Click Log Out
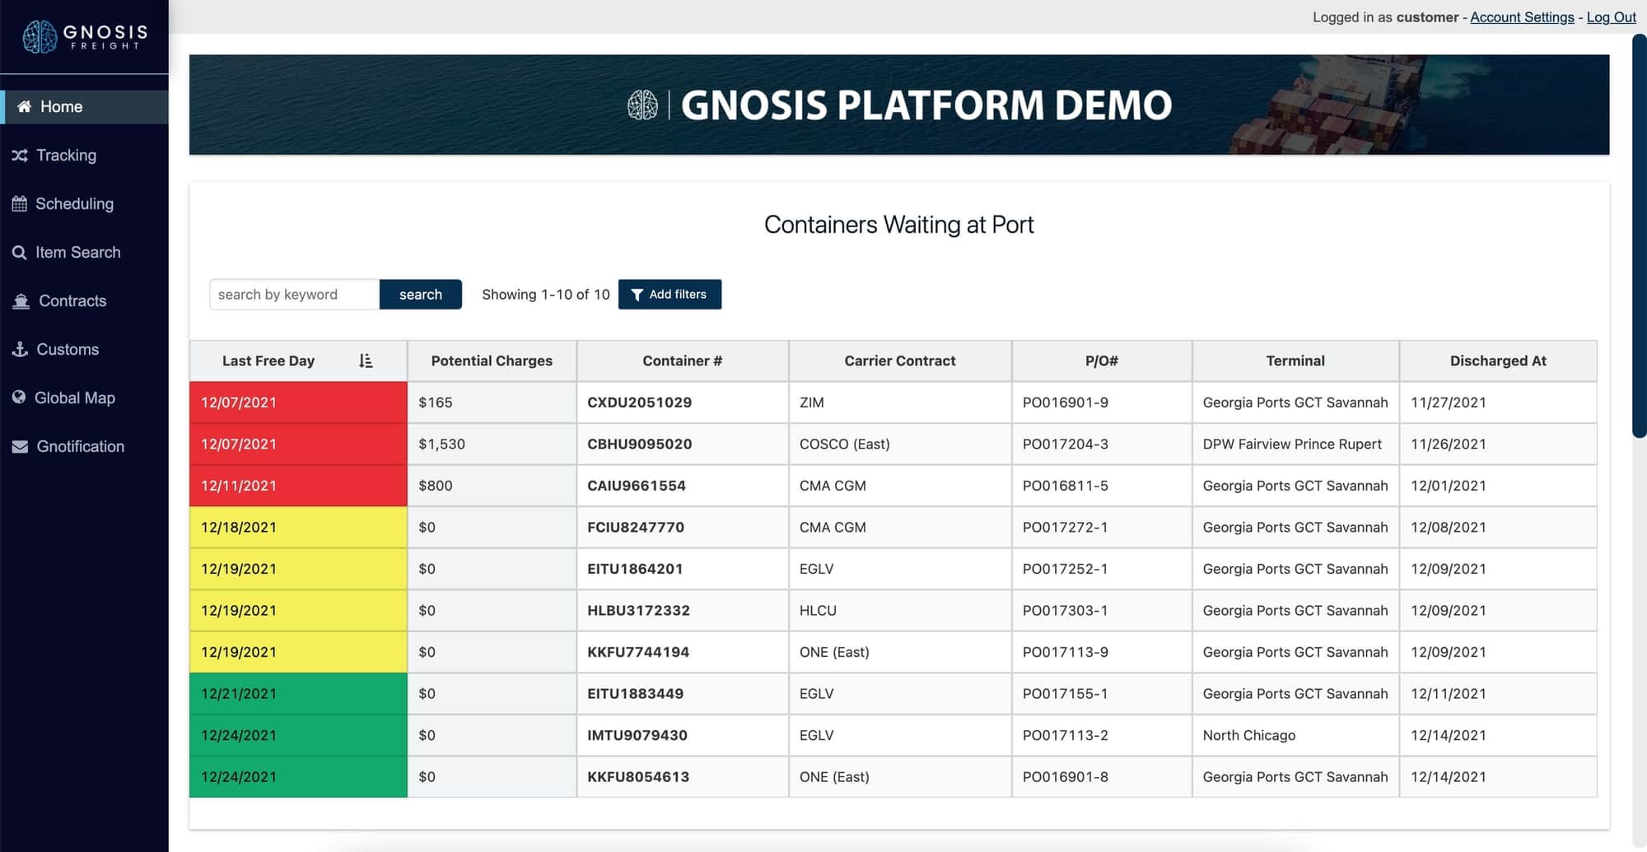This screenshot has height=852, width=1647. tap(1611, 16)
